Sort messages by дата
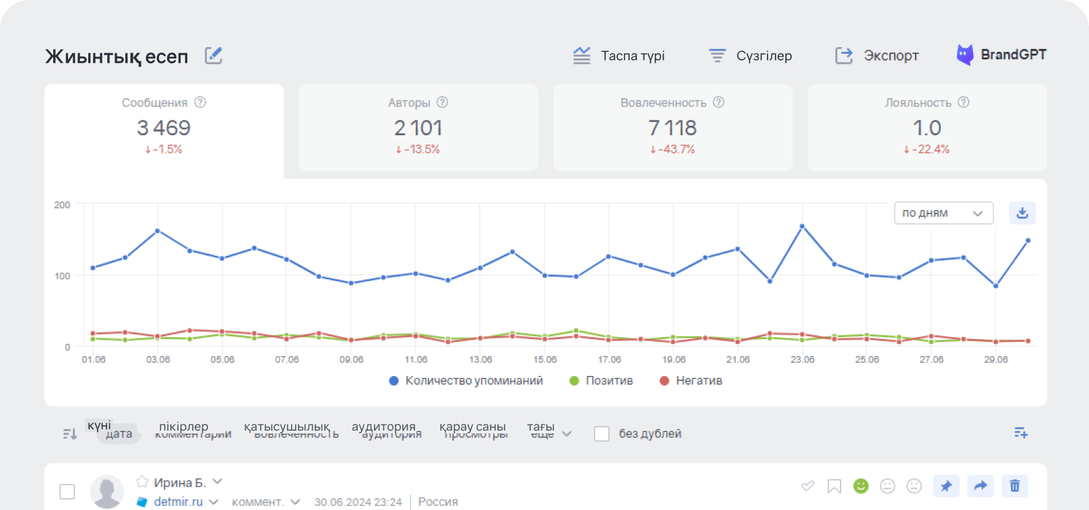 [119, 434]
